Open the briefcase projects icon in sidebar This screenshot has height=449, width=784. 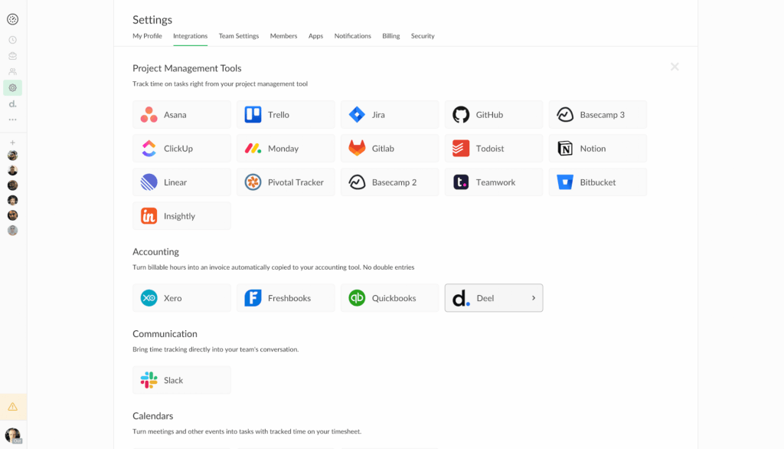tap(12, 56)
